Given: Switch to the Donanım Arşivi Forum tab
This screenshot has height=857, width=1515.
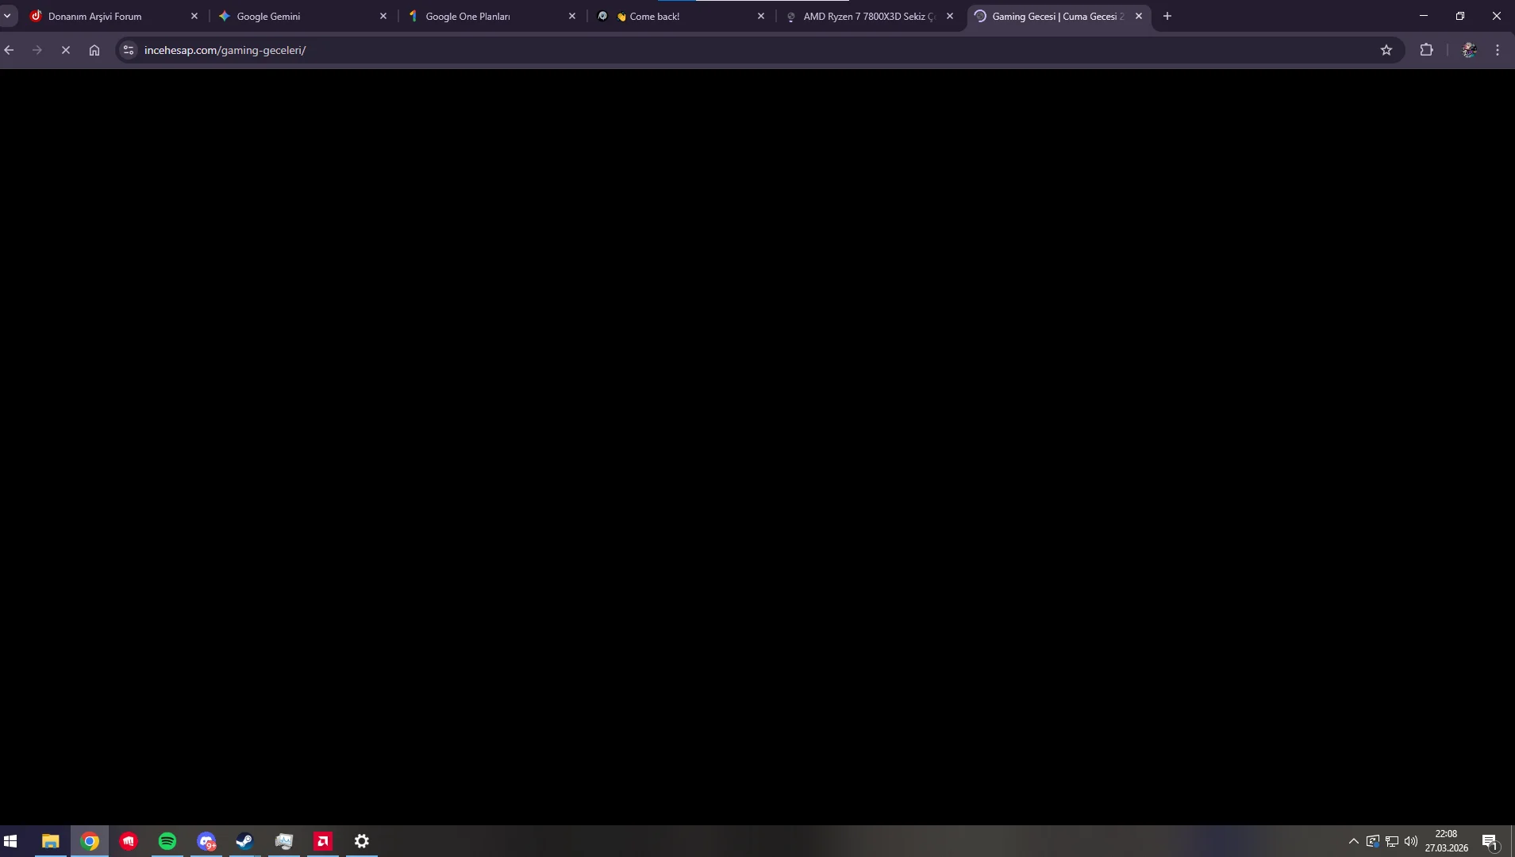Looking at the screenshot, I should 113,16.
